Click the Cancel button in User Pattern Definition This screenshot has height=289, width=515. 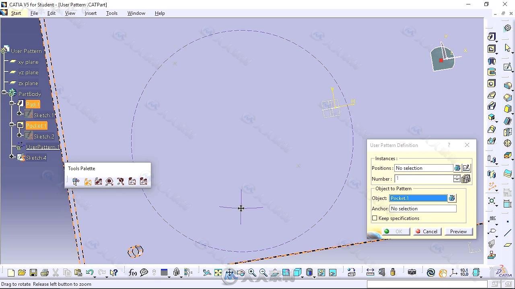[427, 232]
